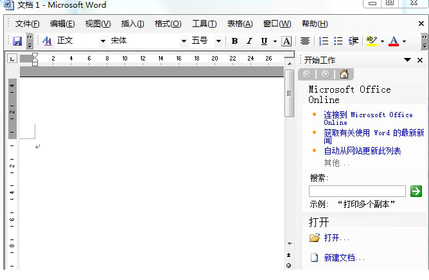Click the first line indent marker on ruler
The height and width of the screenshot is (280, 429).
[35, 55]
